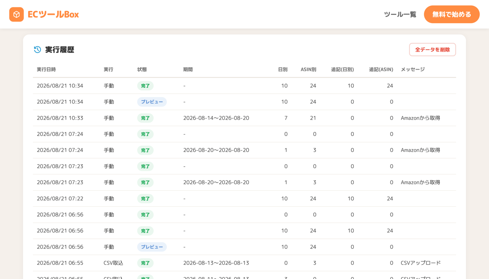Viewport: 489px width, 279px height.
Task: Click period 2026-08-20〜2026-08-20 in the 07:23 row
Action: [x=216, y=182]
